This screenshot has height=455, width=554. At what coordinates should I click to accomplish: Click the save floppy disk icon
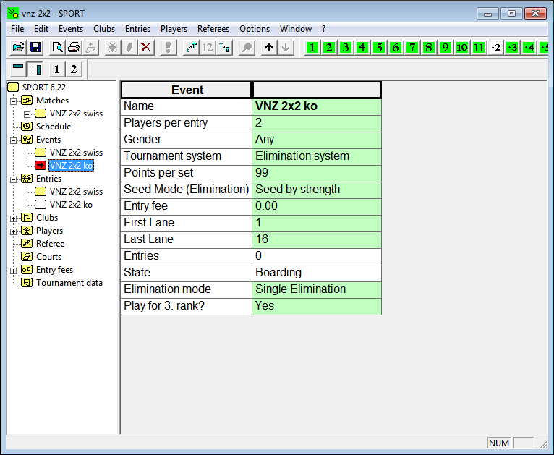[35, 48]
